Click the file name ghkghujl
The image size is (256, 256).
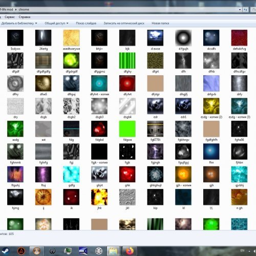point(156,185)
